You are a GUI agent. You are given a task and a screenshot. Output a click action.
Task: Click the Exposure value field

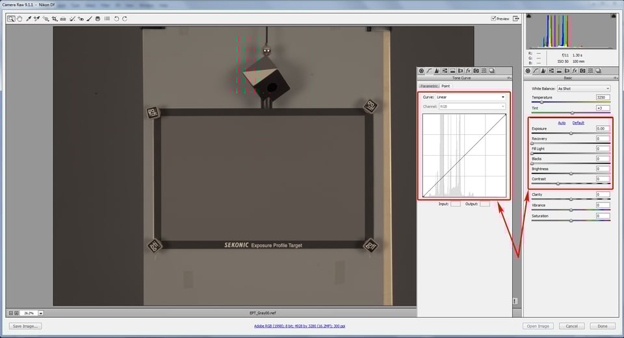(x=603, y=128)
